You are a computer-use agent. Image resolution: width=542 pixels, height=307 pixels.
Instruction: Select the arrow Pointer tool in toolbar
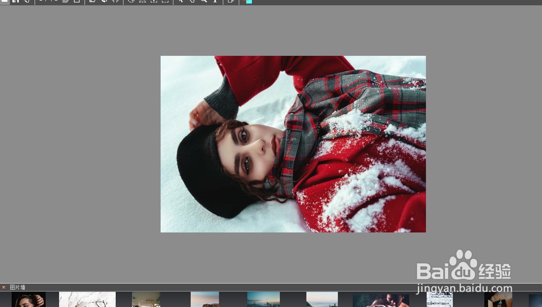click(x=181, y=1)
